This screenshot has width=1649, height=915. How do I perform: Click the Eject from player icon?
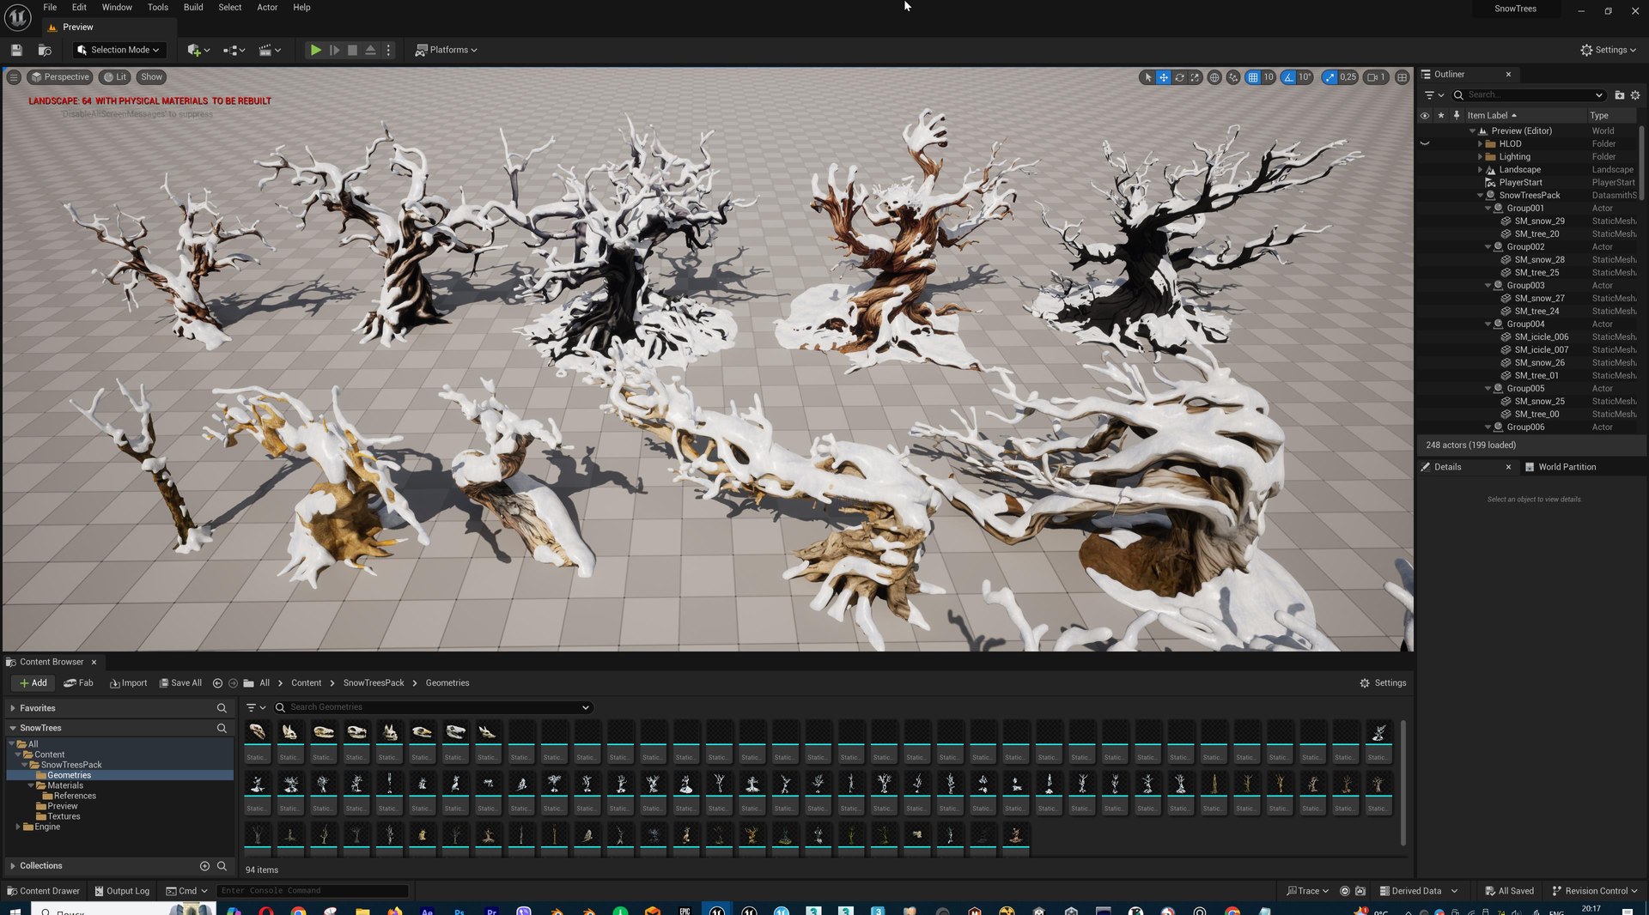coord(370,50)
